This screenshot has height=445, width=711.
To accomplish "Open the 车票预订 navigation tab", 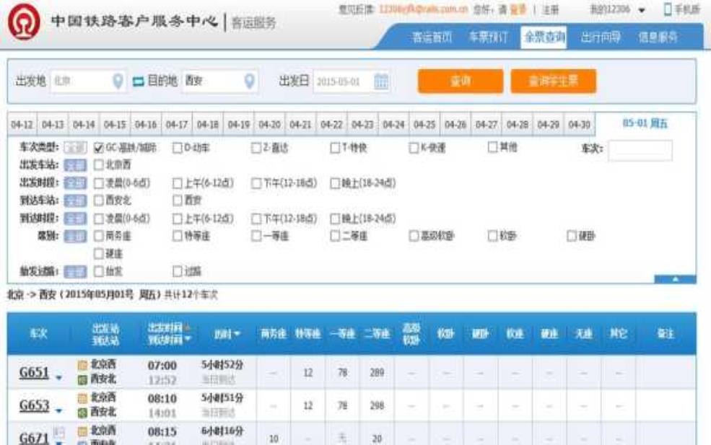I will pyautogui.click(x=488, y=38).
